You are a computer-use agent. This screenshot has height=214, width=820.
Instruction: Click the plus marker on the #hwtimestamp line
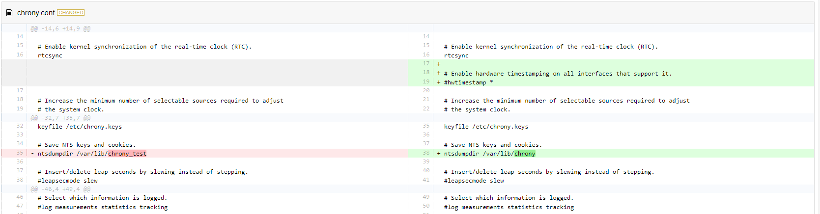point(439,82)
